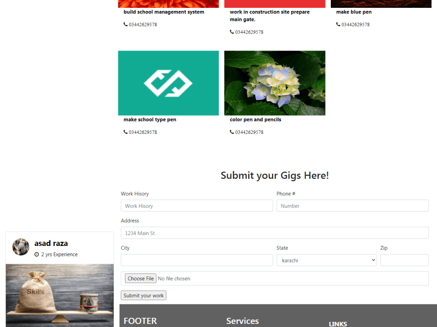This screenshot has height=327, width=437.
Task: Click the 'Address' field label
Action: pyautogui.click(x=130, y=221)
